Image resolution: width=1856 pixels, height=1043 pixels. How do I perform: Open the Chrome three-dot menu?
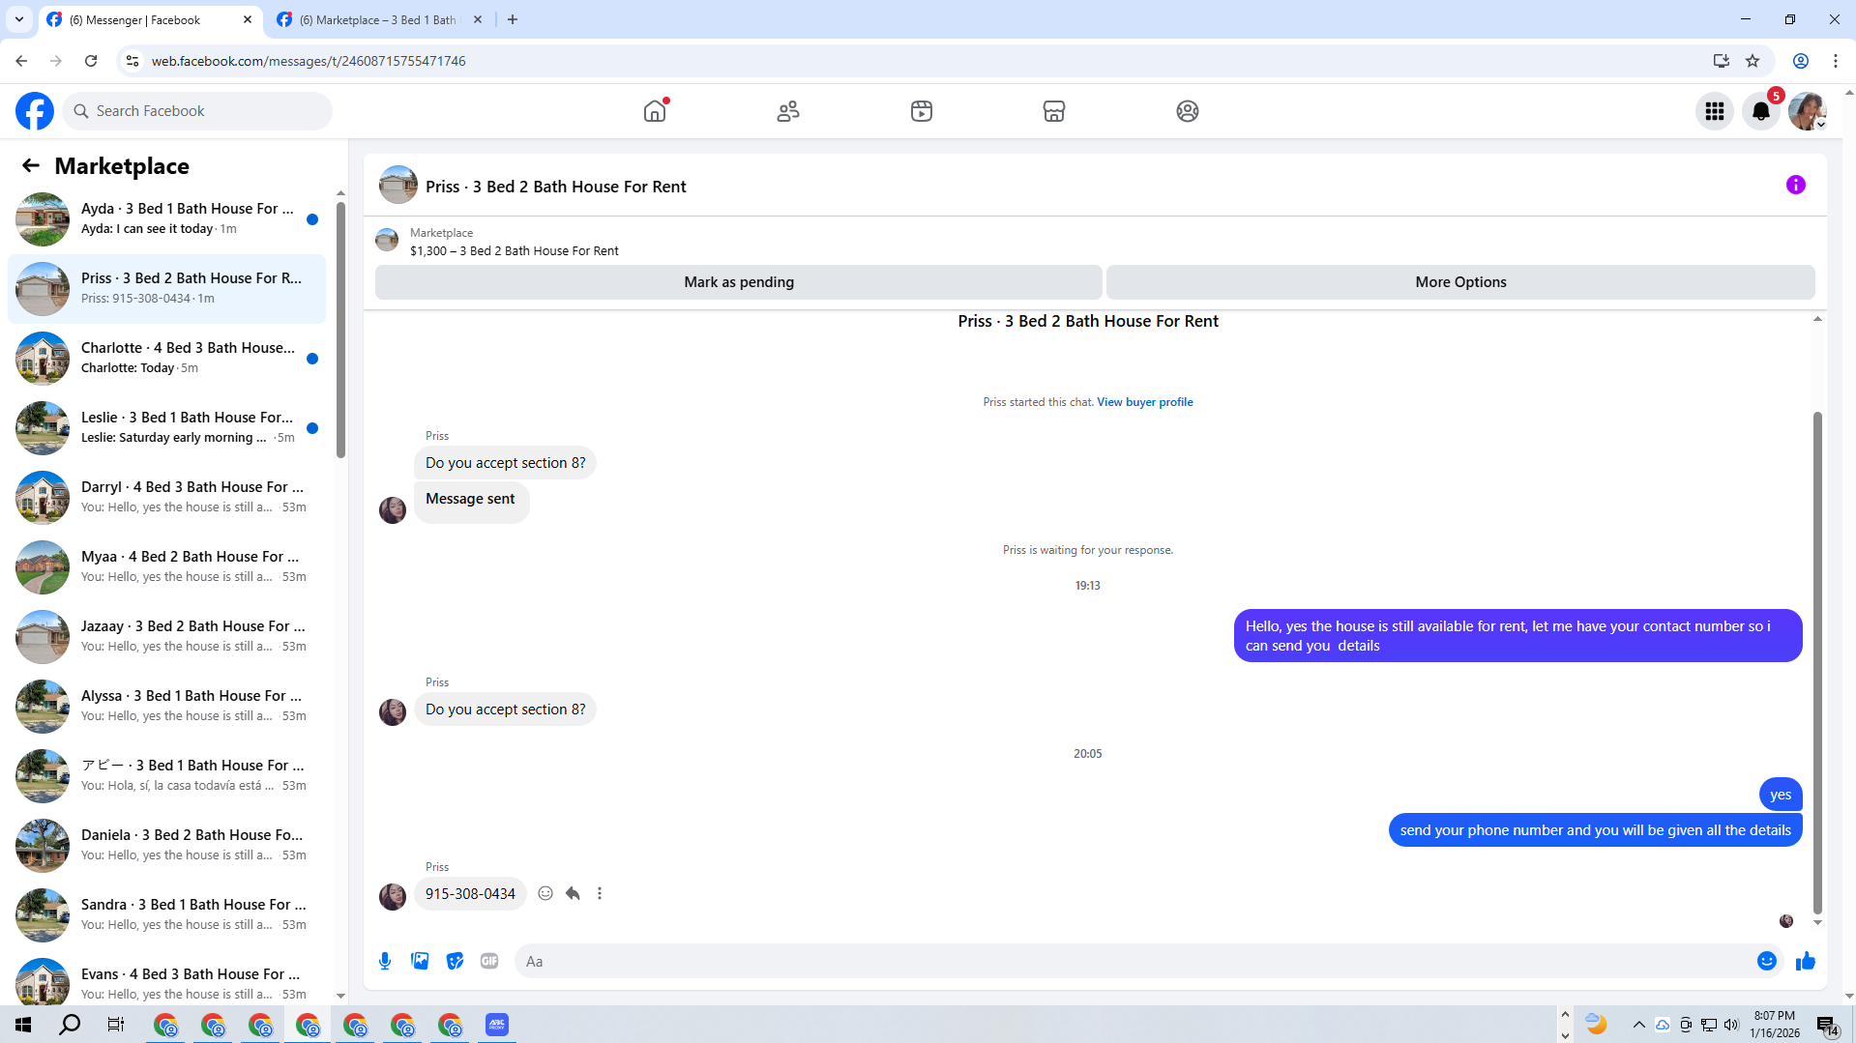click(1835, 61)
